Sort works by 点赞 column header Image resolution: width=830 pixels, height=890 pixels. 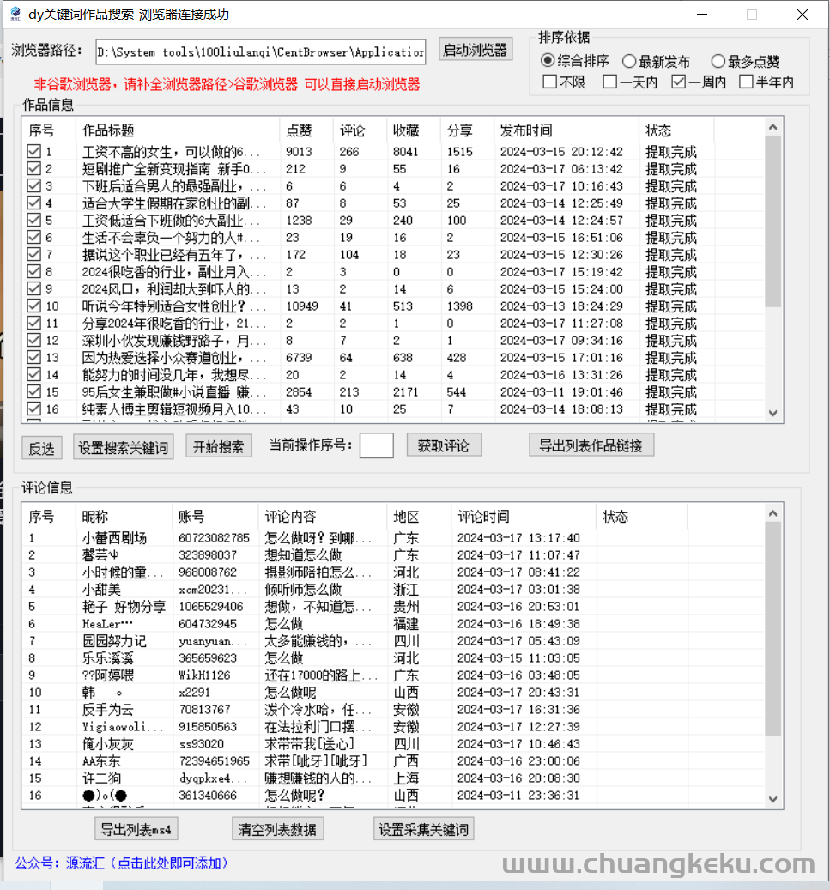point(306,130)
